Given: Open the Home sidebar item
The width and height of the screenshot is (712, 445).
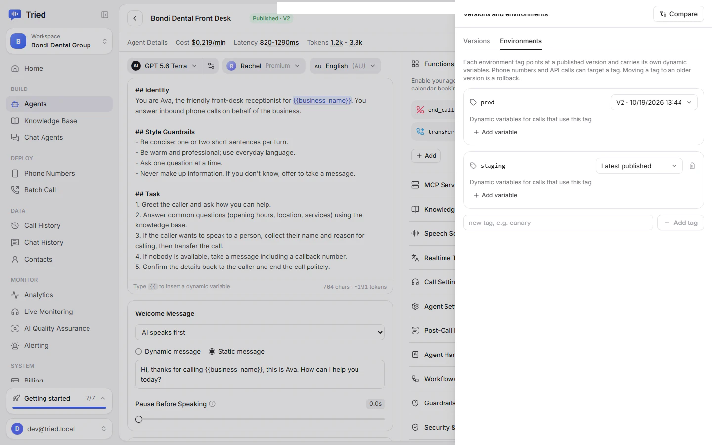Looking at the screenshot, I should (59, 68).
